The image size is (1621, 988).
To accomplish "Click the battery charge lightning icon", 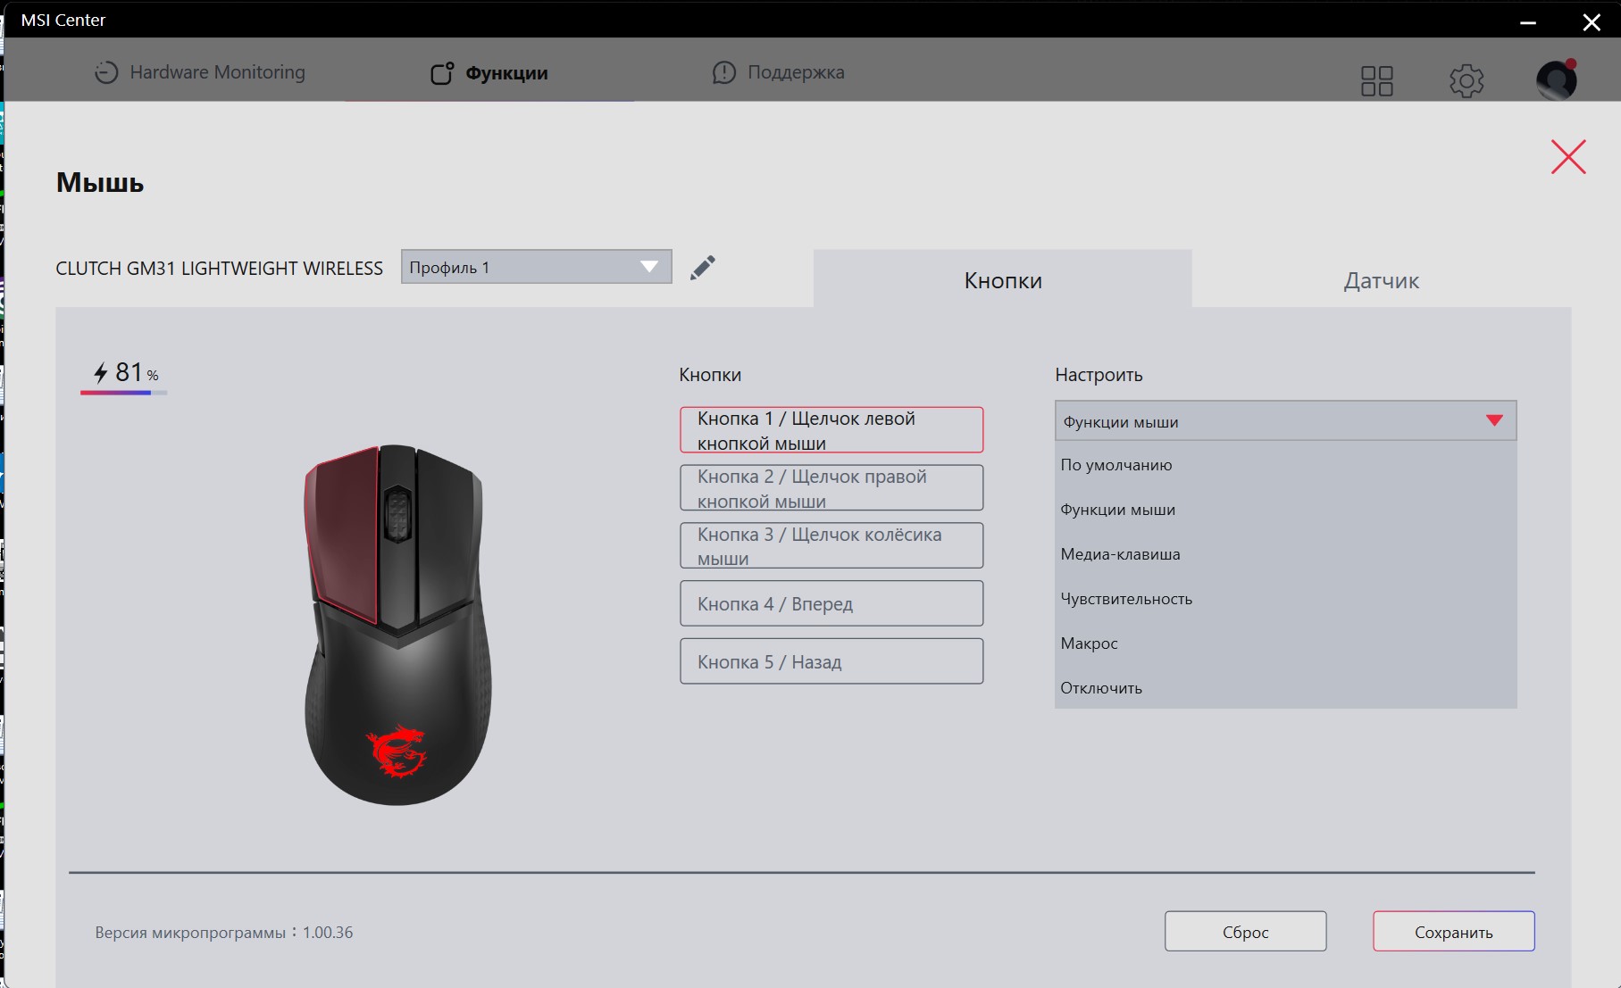I will (101, 372).
